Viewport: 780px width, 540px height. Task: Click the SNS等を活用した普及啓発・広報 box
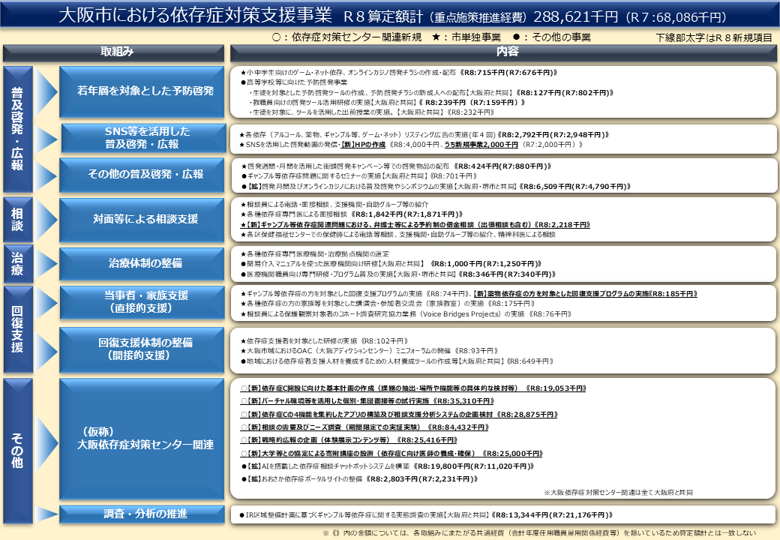click(142, 138)
